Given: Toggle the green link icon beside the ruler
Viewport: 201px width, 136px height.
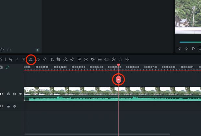Looking at the screenshot, I should (7, 67).
